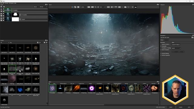
Task: Take a snapshot with the camera icon
Action: pyautogui.click(x=125, y=7)
